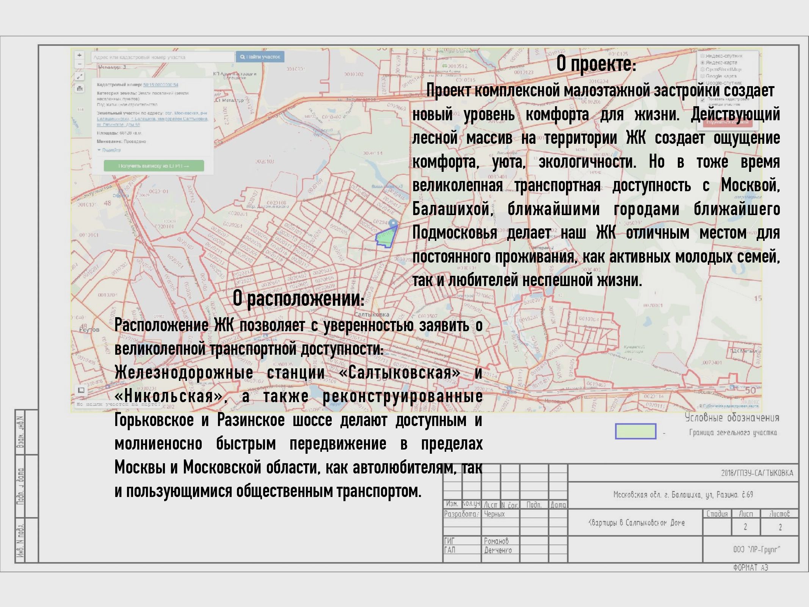The height and width of the screenshot is (607, 809).
Task: Click the print map icon
Action: pyautogui.click(x=79, y=89)
